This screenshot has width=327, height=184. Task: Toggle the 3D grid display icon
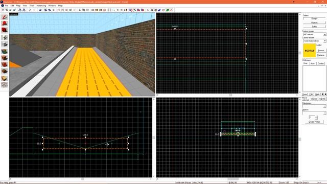pyautogui.click(x=7, y=10)
